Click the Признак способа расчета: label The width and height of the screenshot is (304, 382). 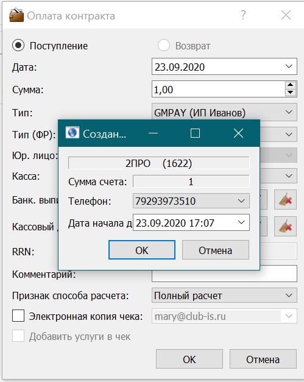click(x=71, y=295)
